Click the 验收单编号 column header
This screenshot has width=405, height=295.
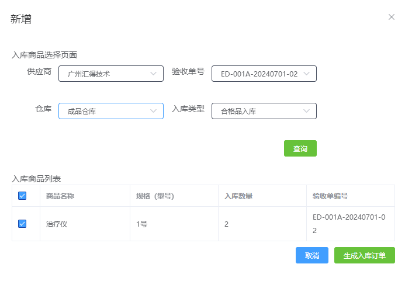tap(330, 196)
